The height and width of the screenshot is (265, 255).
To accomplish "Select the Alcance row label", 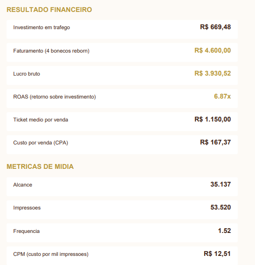I will tap(23, 185).
